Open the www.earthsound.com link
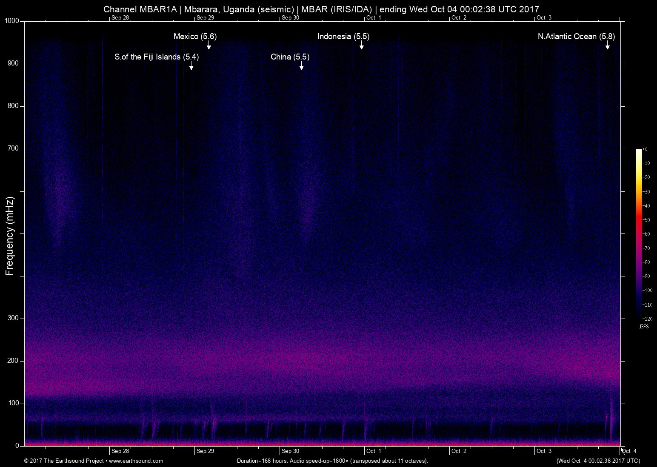Viewport: 657px width, 467px height. pos(136,461)
